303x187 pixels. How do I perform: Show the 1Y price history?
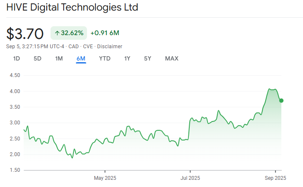127,58
